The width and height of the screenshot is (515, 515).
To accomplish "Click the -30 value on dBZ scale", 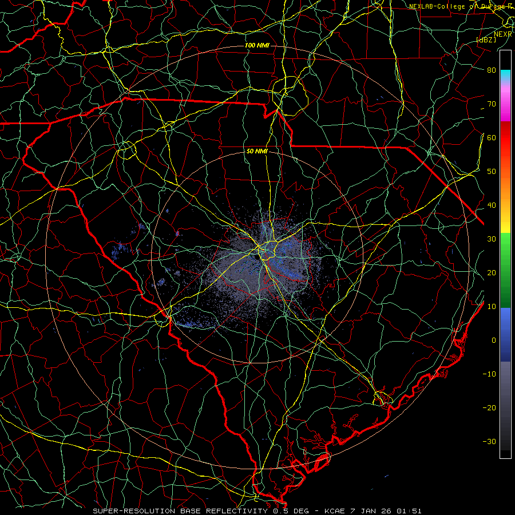I will pos(489,441).
